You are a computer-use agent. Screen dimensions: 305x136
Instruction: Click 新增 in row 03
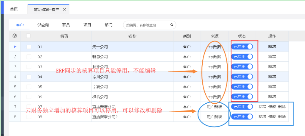click(272, 67)
